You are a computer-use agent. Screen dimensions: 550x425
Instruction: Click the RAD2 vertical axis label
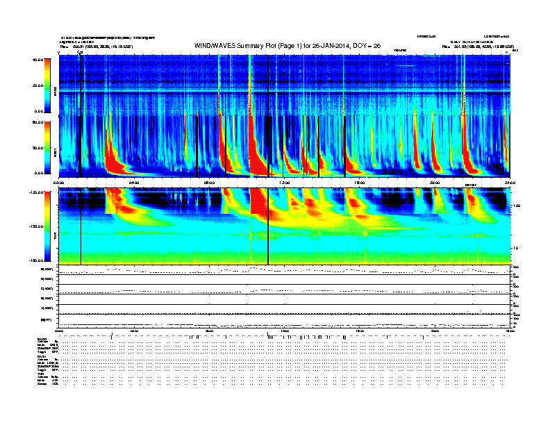click(55, 91)
